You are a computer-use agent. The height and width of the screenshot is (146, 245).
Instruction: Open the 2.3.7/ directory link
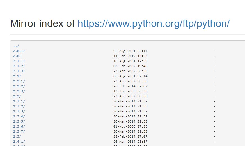[19, 131]
